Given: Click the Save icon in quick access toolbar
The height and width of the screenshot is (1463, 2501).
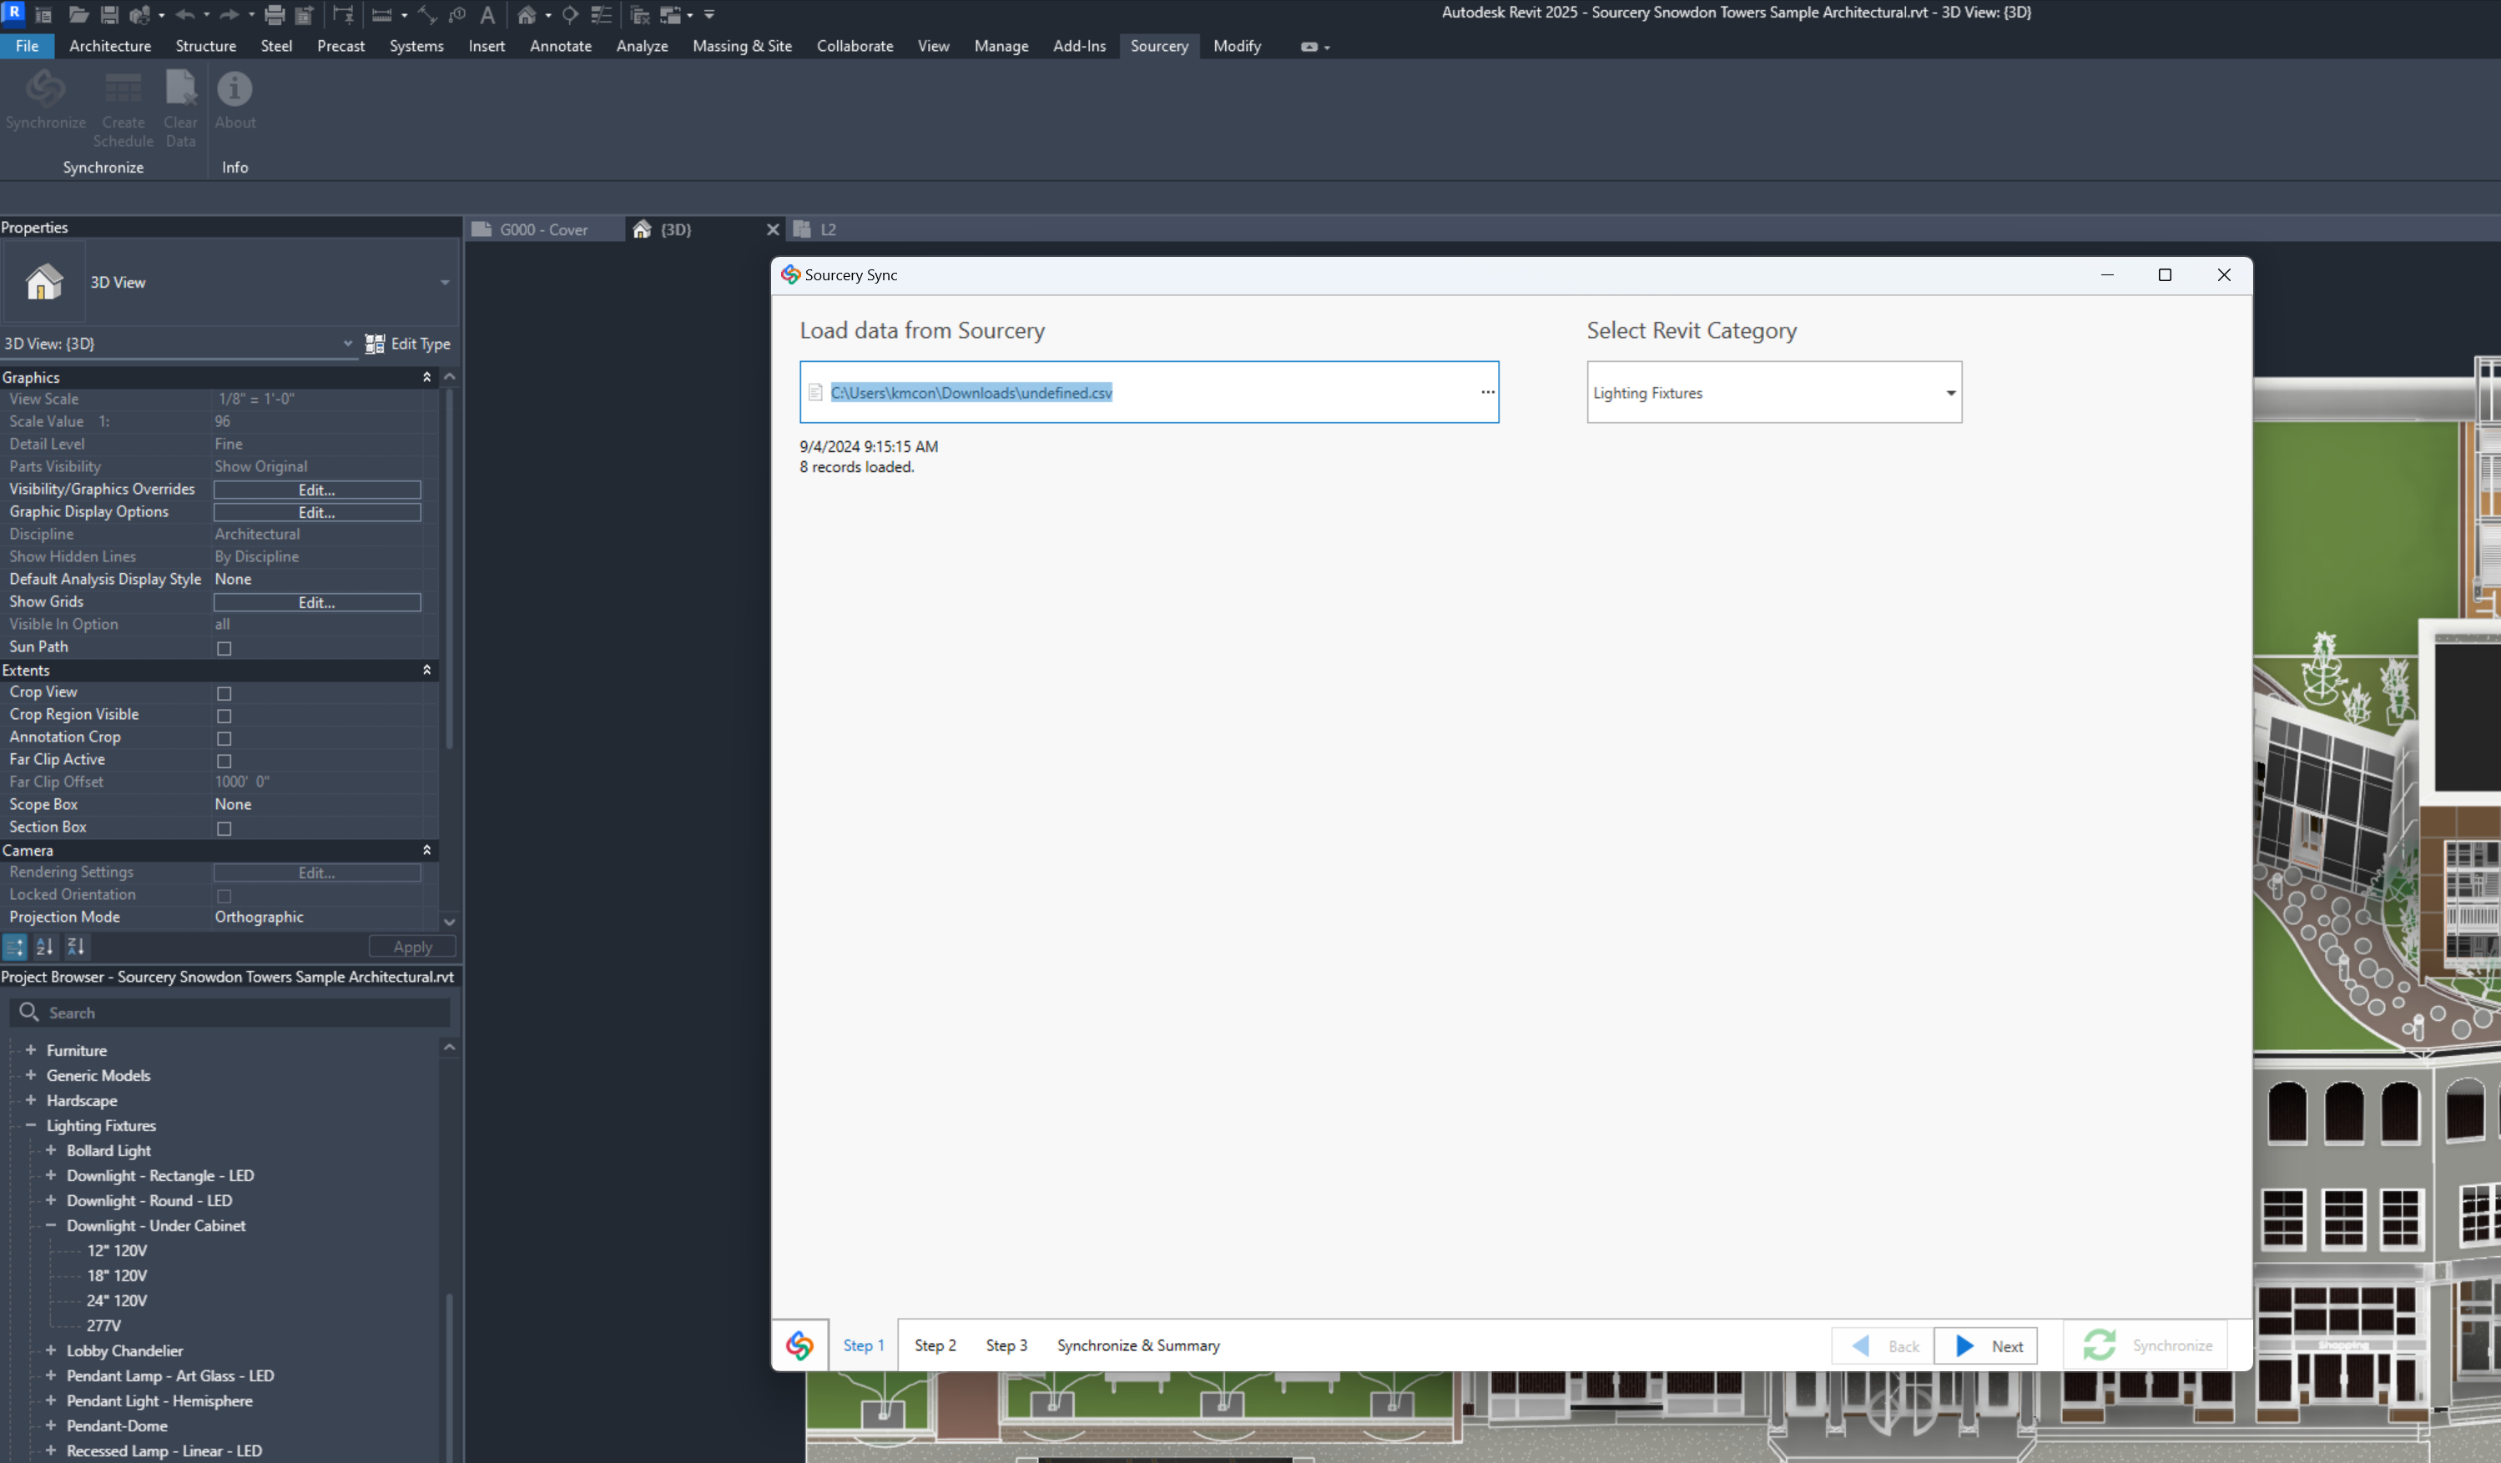Looking at the screenshot, I should (x=109, y=15).
